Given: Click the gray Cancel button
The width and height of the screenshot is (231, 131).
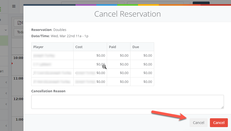Looking at the screenshot, I should point(198,123).
